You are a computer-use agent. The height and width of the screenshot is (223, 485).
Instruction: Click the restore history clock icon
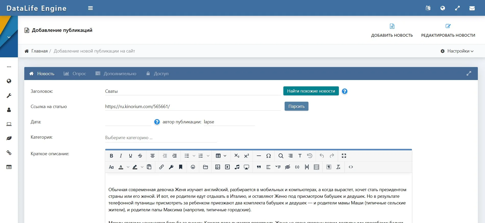pos(310,156)
